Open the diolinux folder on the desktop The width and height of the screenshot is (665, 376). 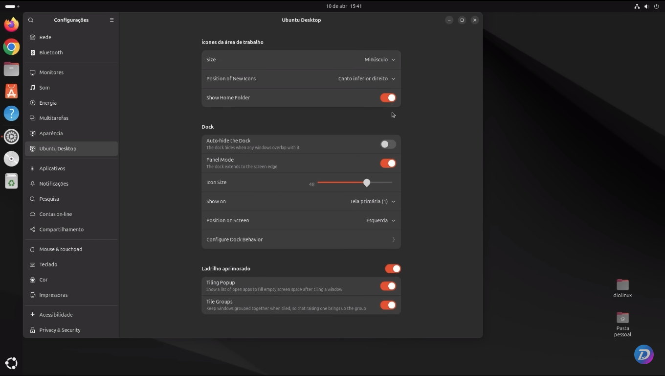pos(622,284)
